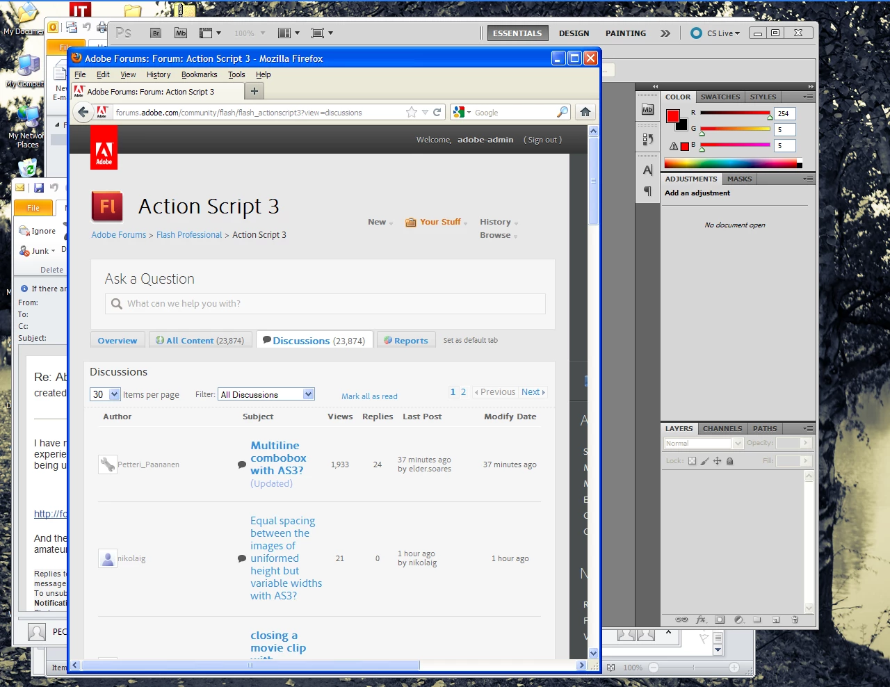Image resolution: width=890 pixels, height=687 pixels.
Task: Click Mark all as read link
Action: tap(369, 396)
